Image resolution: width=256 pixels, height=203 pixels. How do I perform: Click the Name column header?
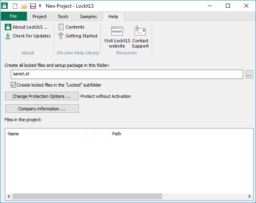pos(45,134)
